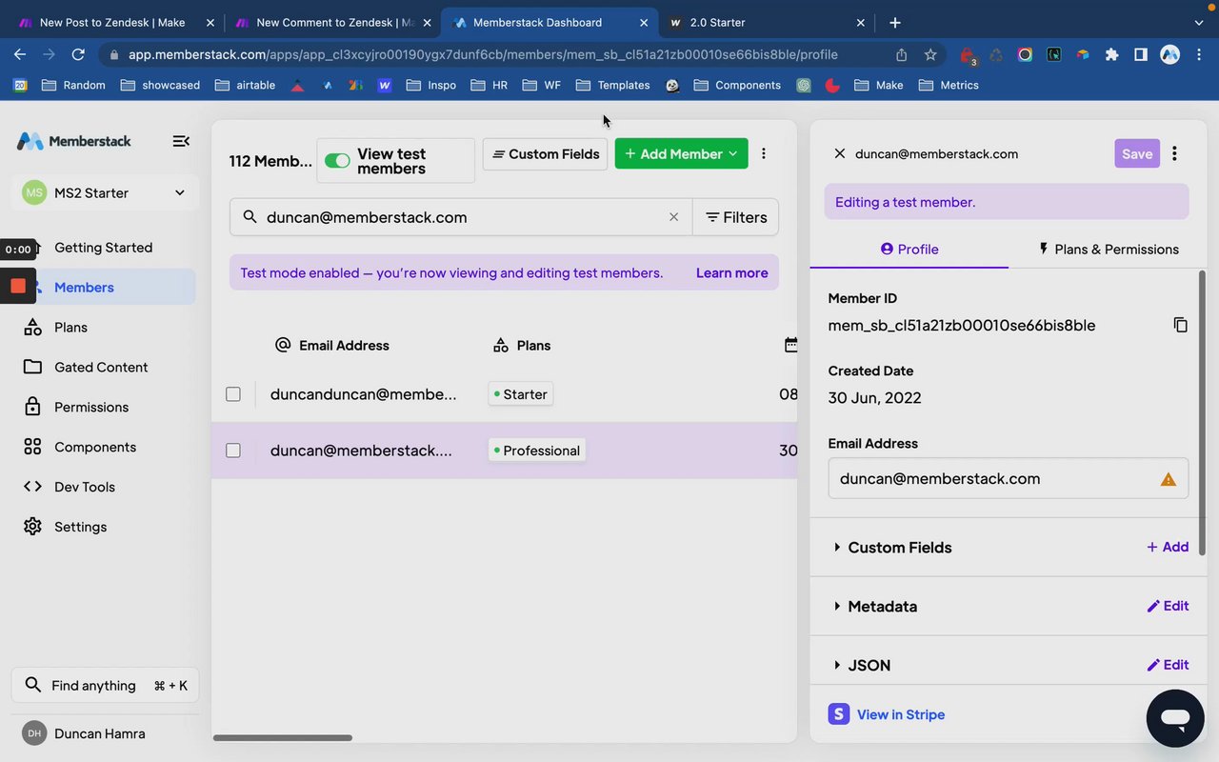Copy the Member ID to clipboard

[1180, 325]
